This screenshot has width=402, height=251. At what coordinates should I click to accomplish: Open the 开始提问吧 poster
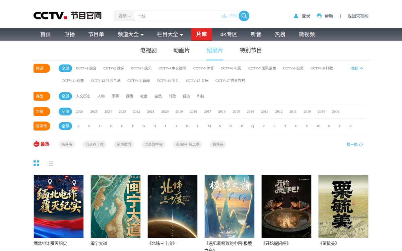pyautogui.click(x=286, y=206)
